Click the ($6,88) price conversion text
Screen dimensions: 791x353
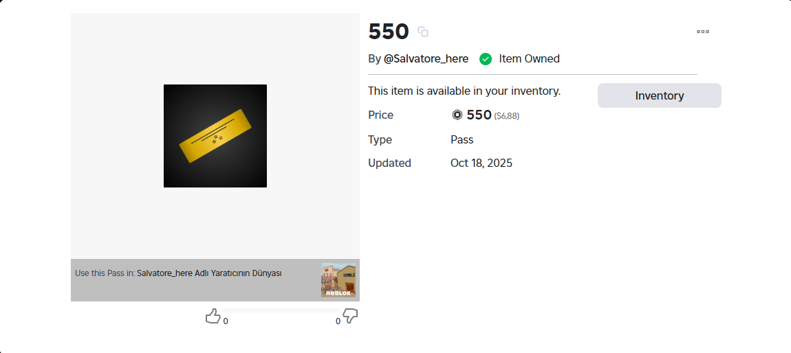(506, 116)
